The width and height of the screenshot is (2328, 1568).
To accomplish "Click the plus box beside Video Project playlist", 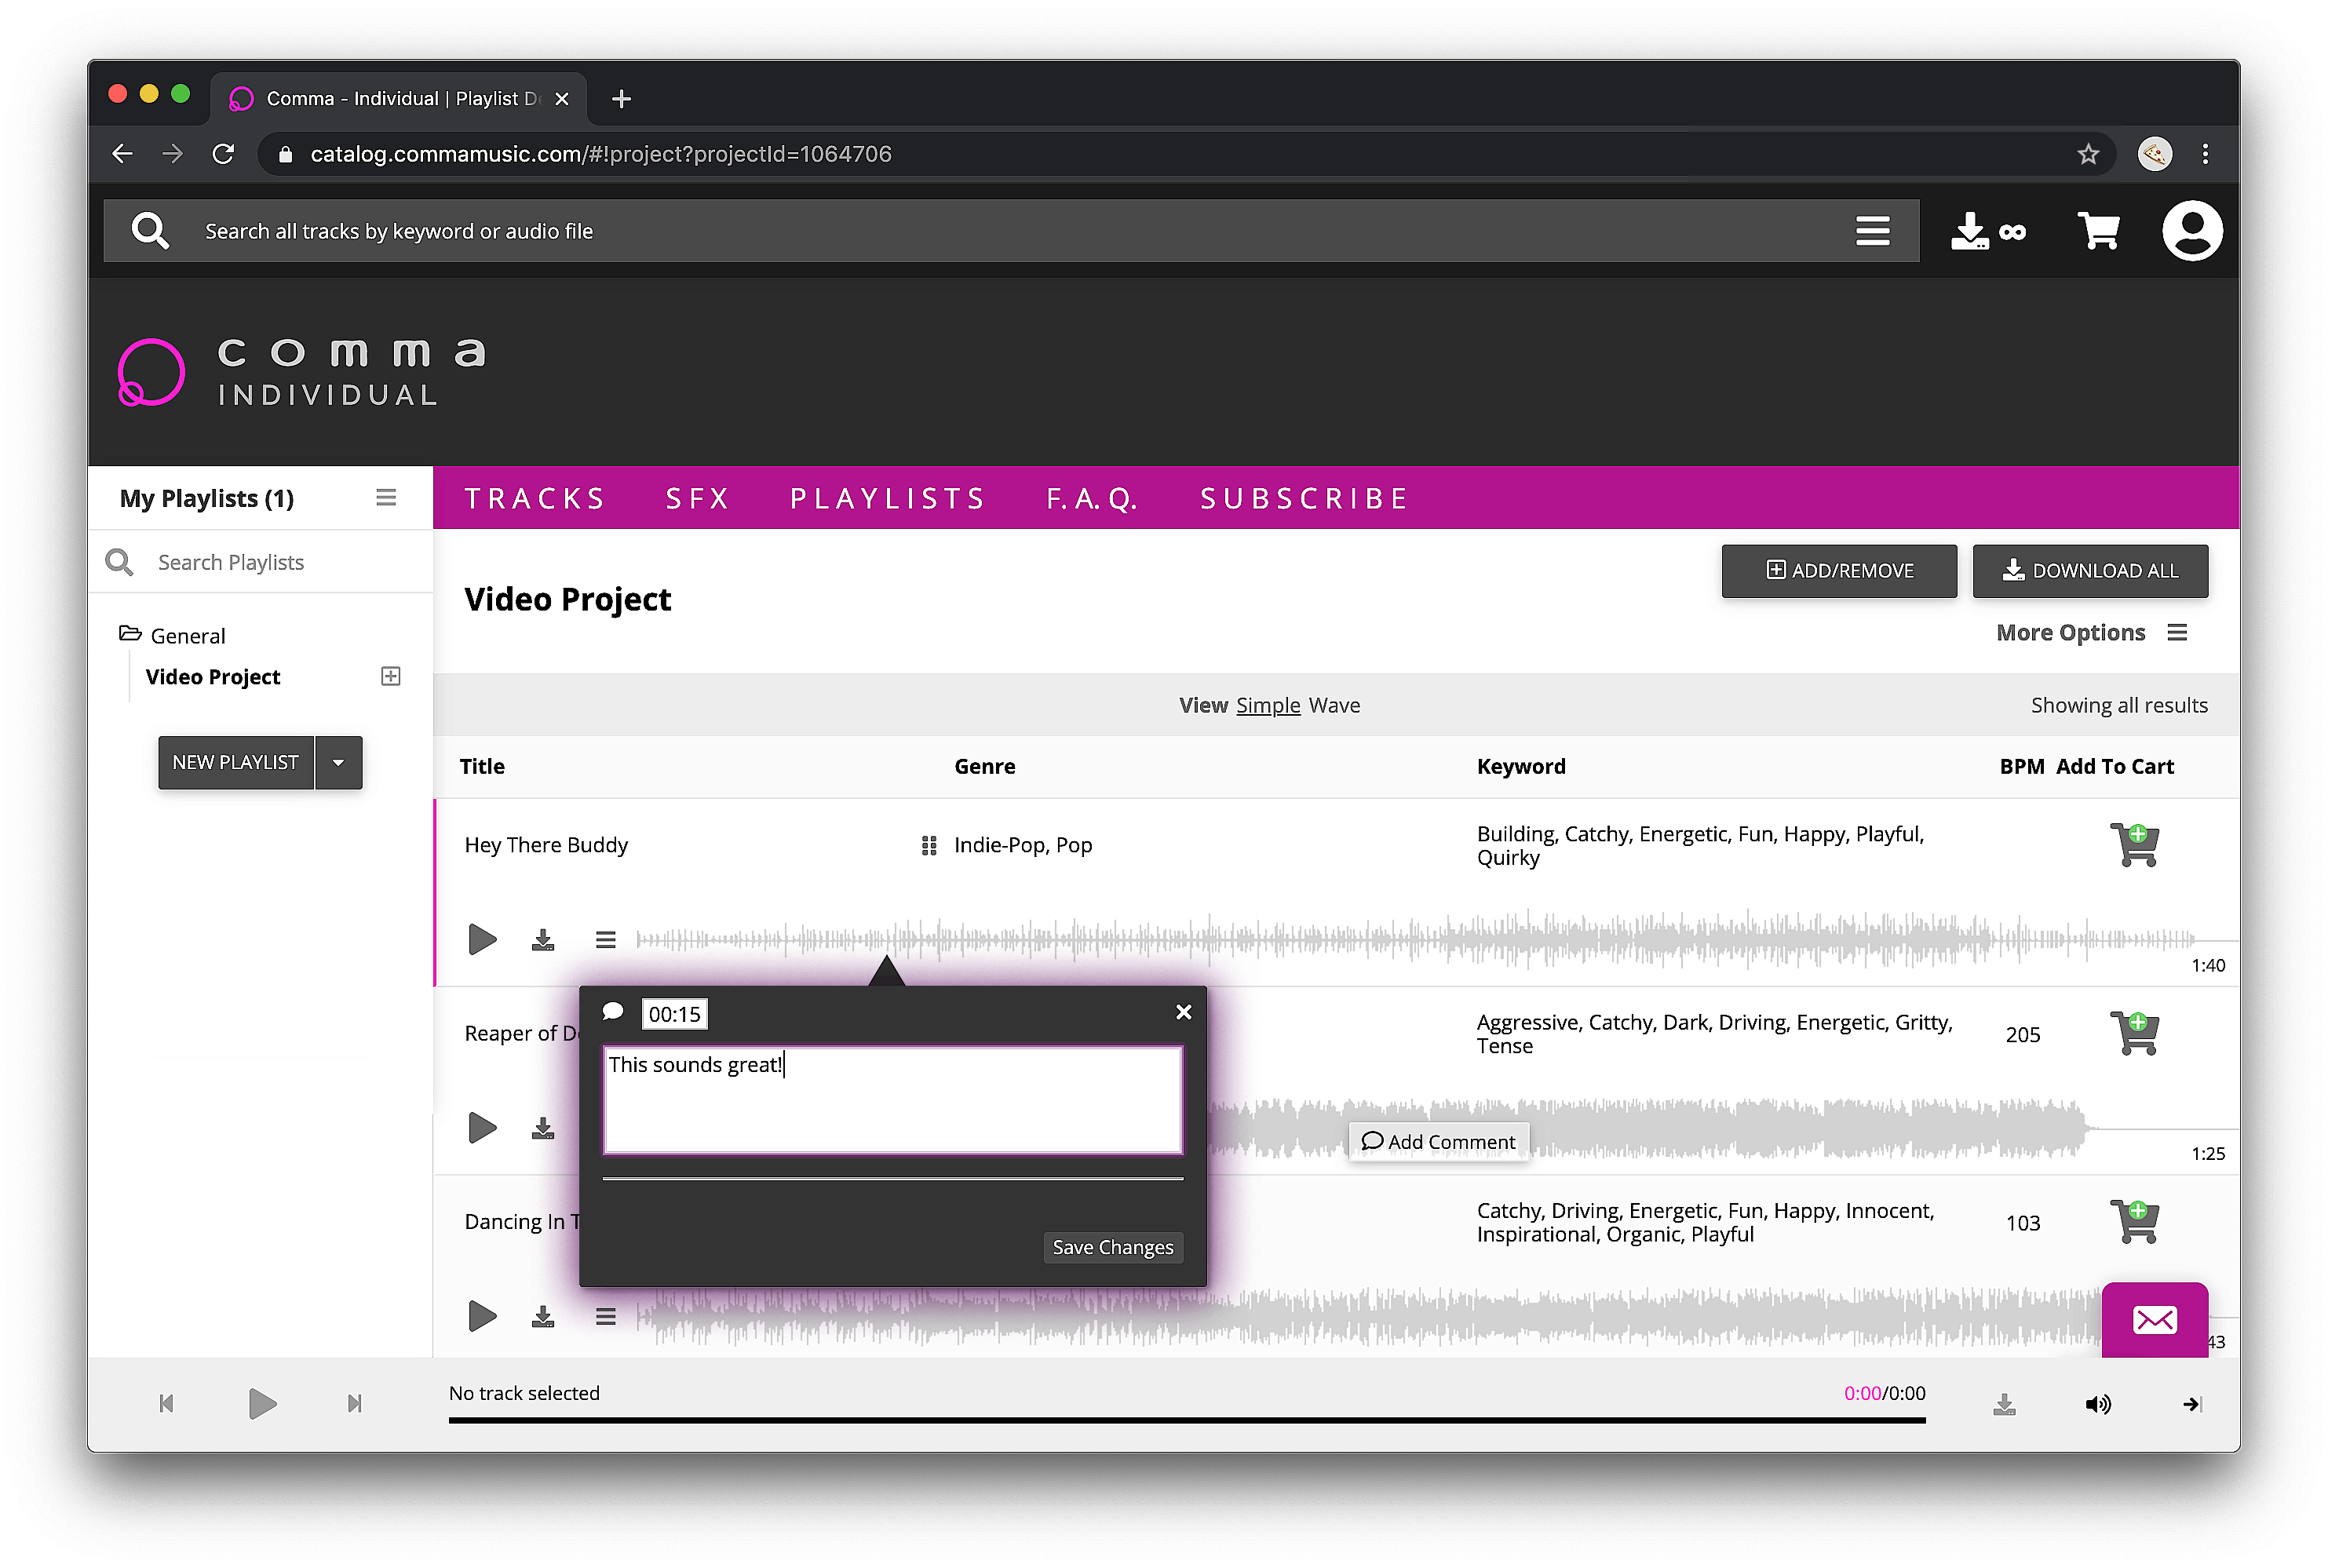I will coord(391,676).
